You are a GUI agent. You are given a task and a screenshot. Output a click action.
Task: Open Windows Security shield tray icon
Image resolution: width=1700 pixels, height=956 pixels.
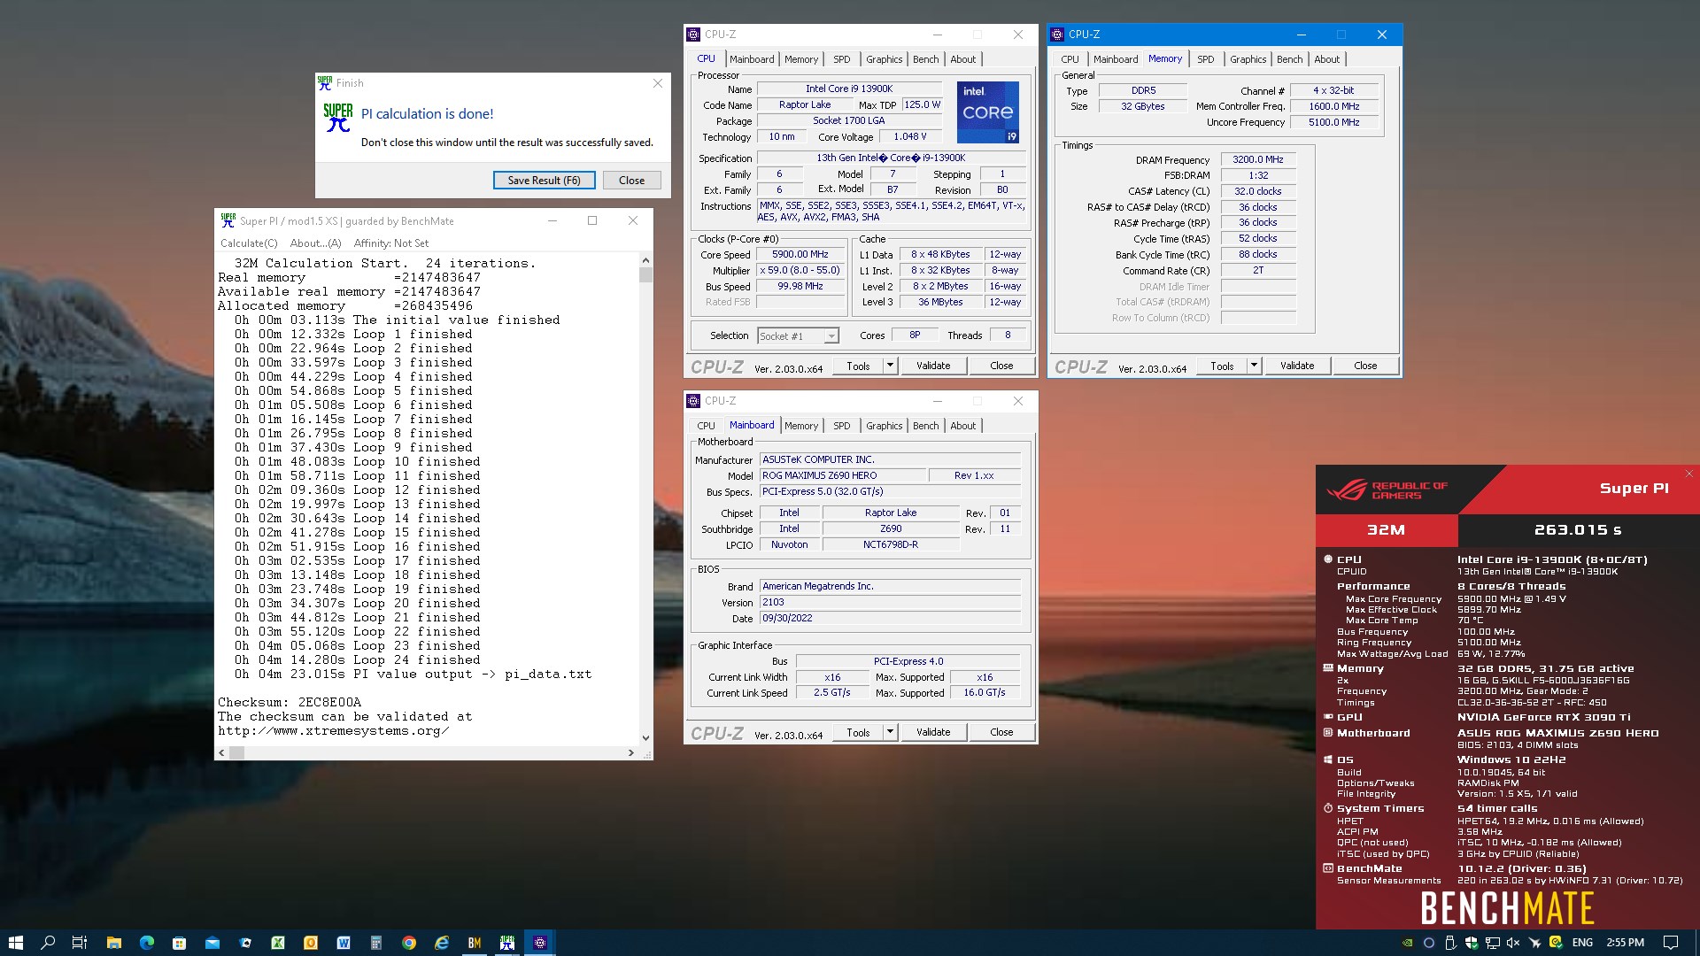1471,943
